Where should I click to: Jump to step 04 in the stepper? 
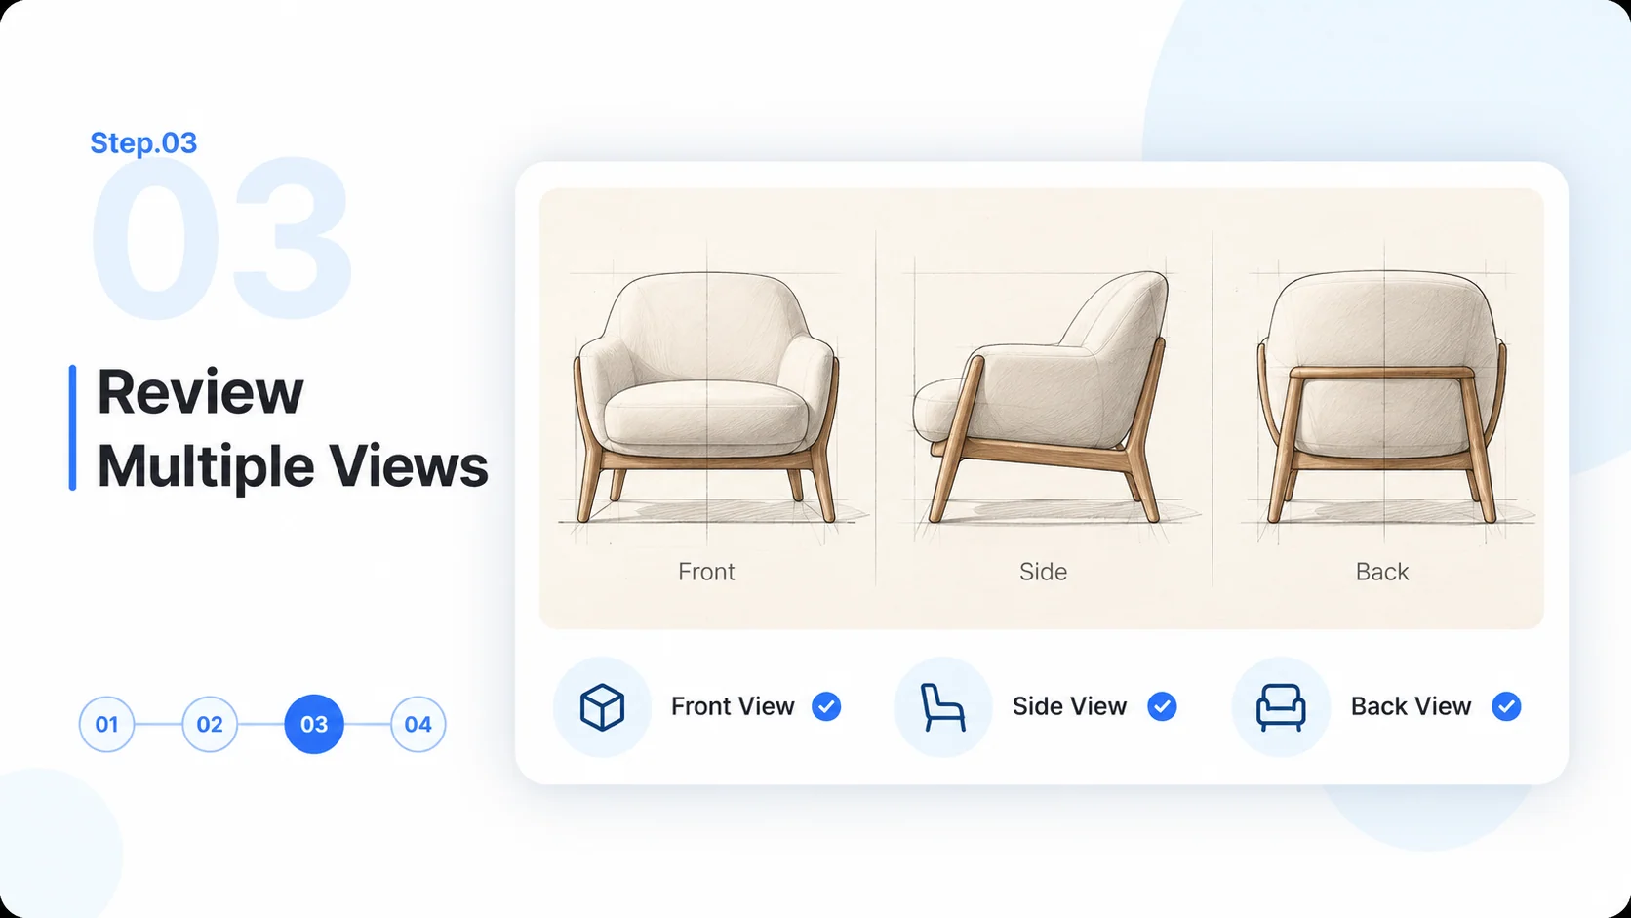click(x=418, y=724)
